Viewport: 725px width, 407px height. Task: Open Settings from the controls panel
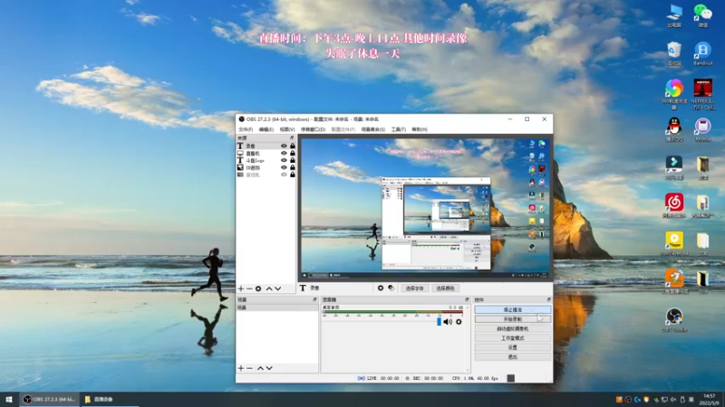(512, 347)
